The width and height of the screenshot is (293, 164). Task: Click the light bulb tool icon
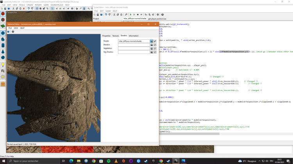(3, 65)
